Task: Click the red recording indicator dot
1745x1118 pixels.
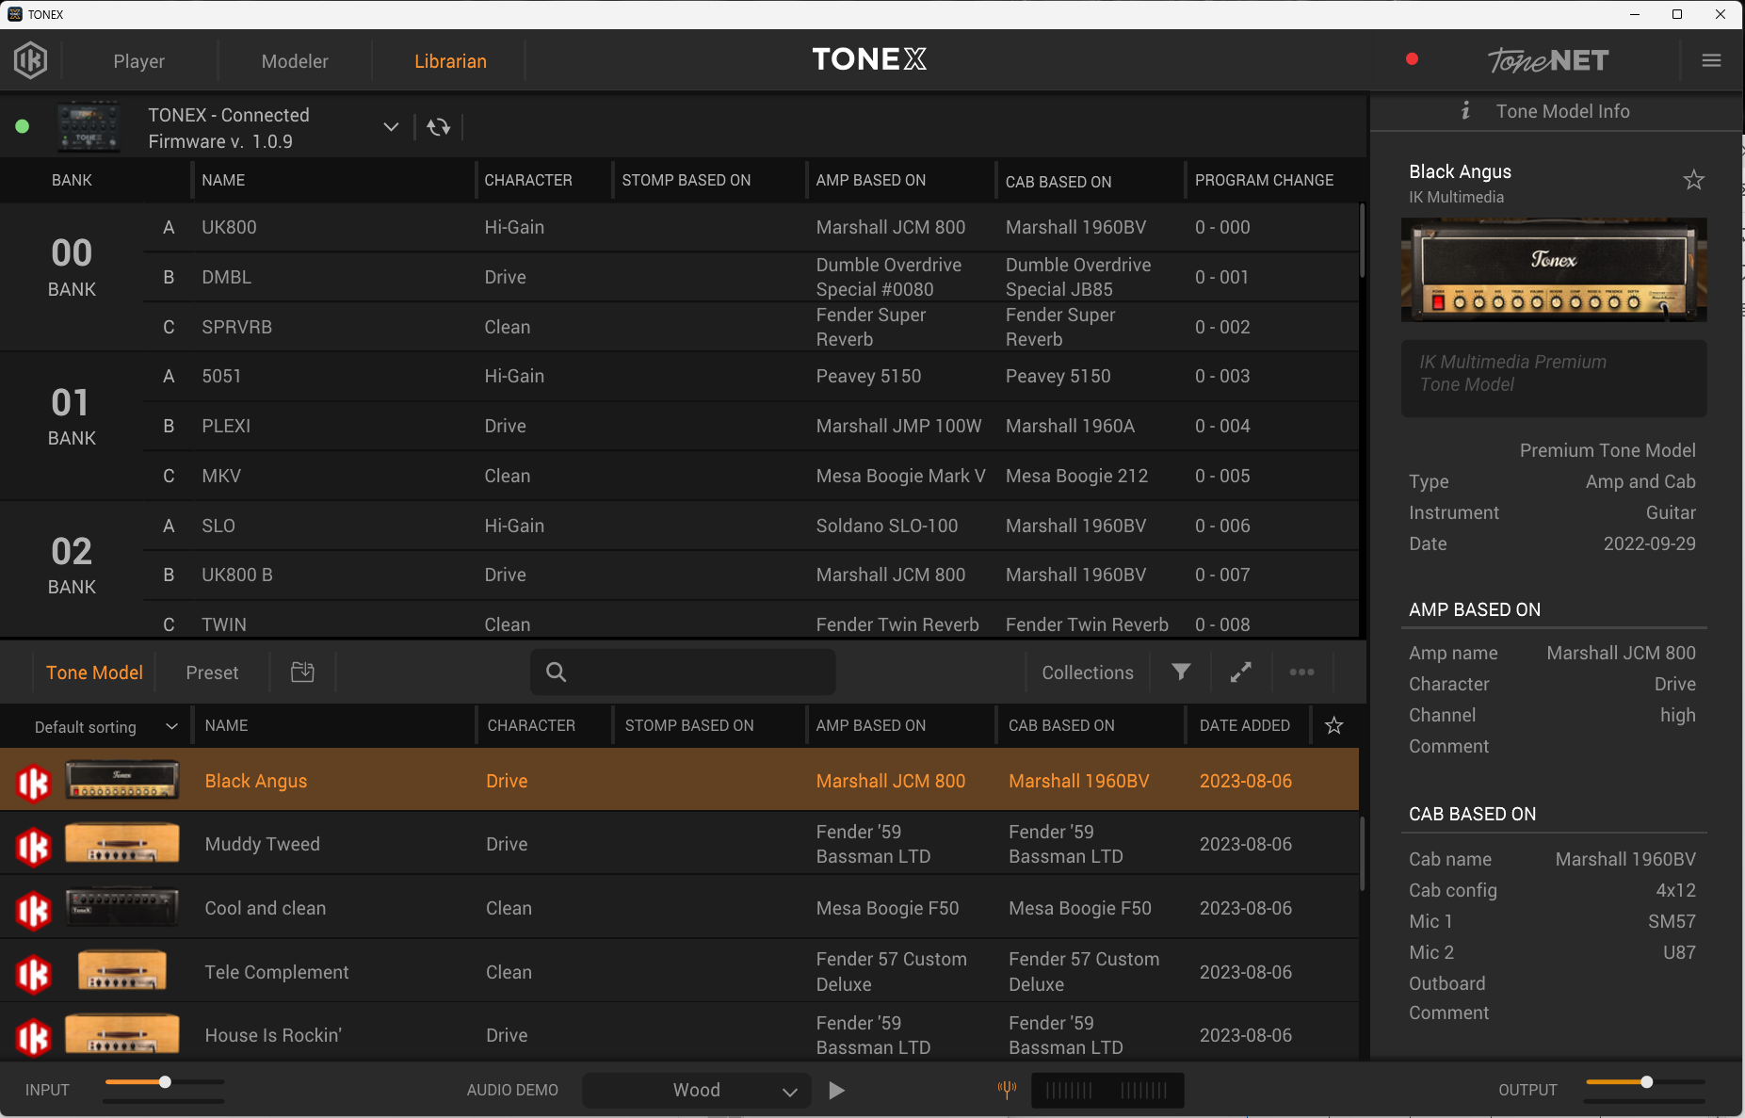Action: pyautogui.click(x=1412, y=59)
